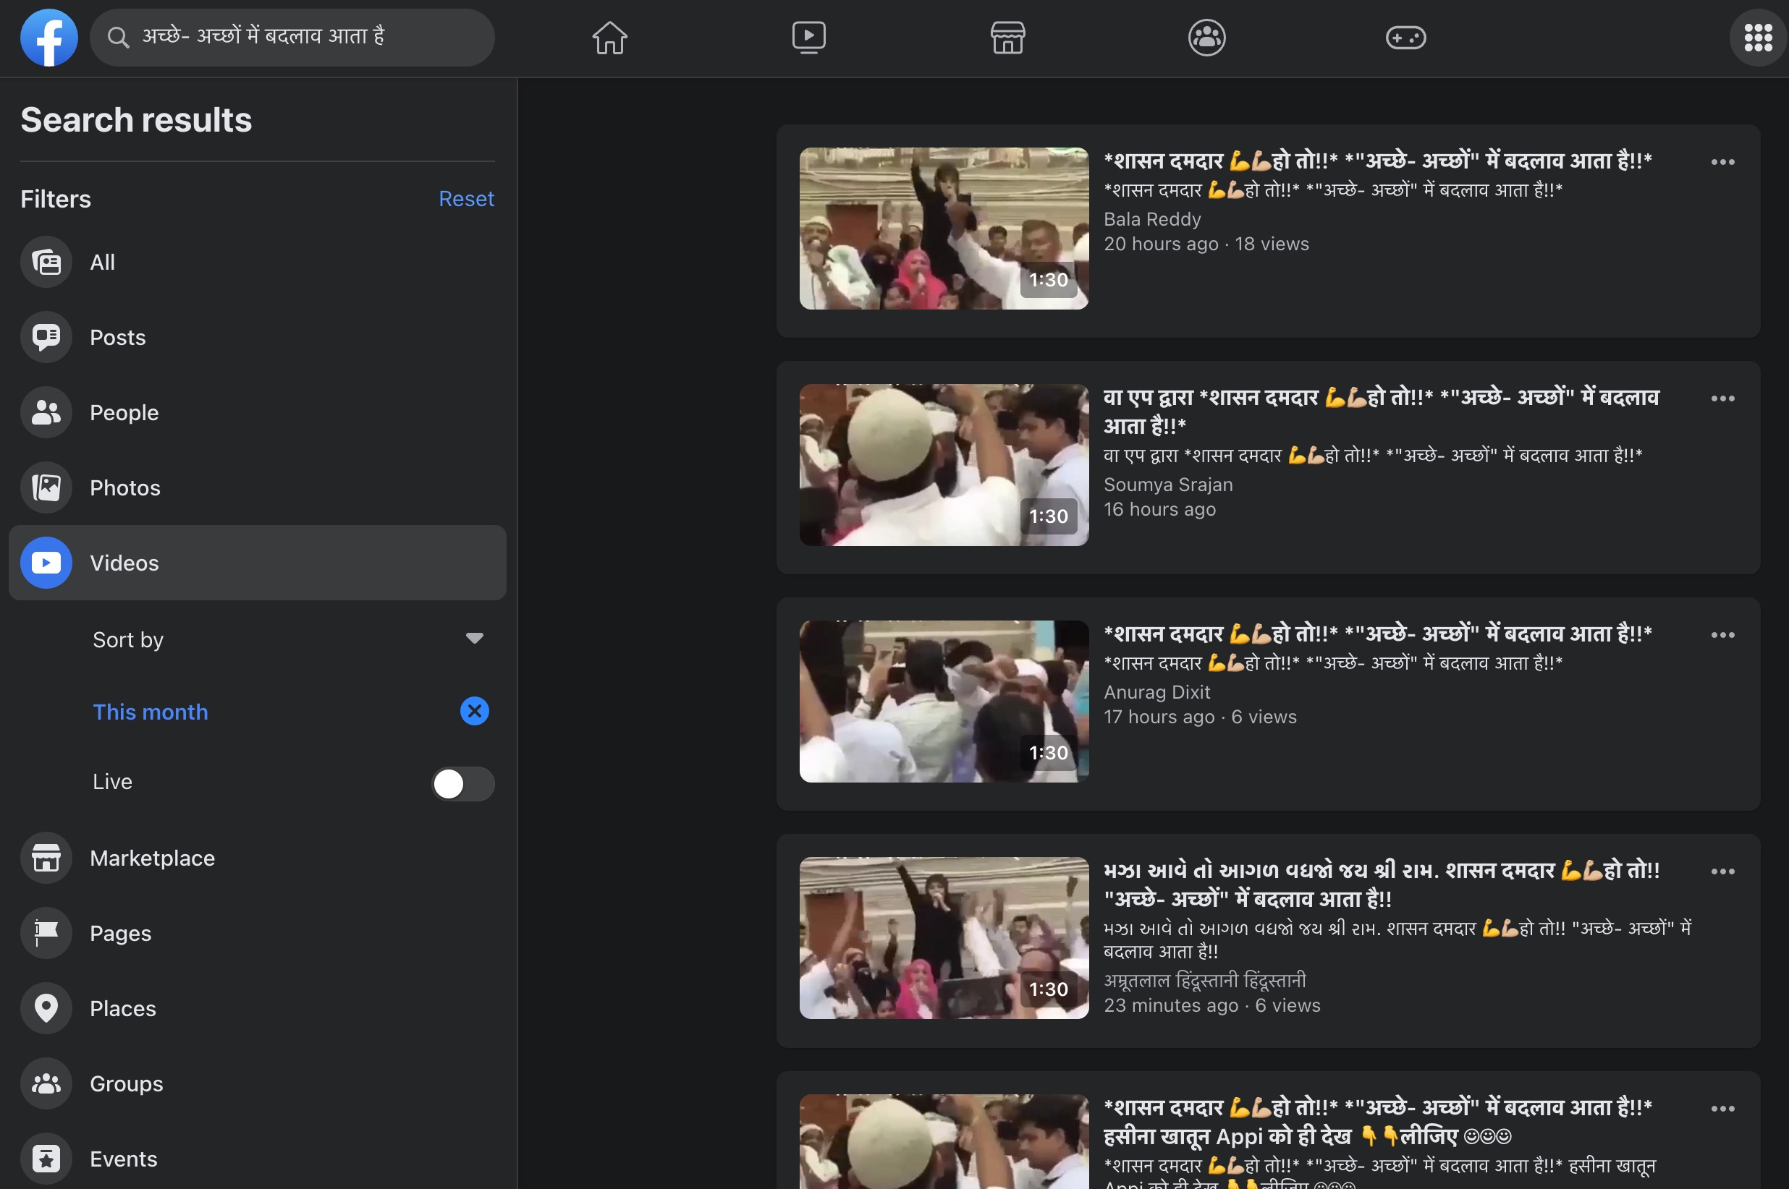The image size is (1789, 1189).
Task: Open the Soumya Srajan profile link
Action: point(1167,485)
